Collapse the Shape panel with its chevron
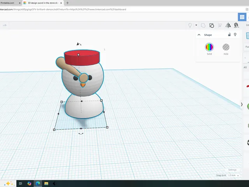 click(x=199, y=35)
